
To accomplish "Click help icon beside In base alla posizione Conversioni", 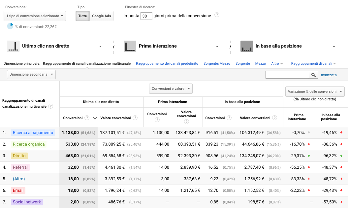I will [229, 118].
